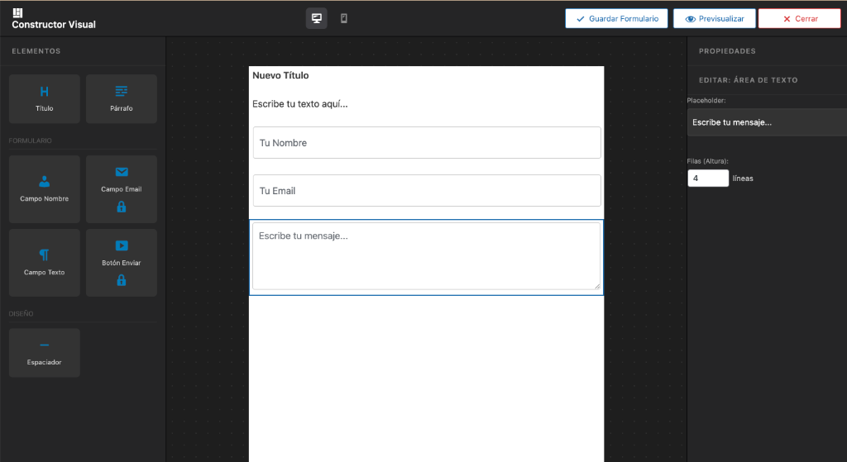The height and width of the screenshot is (462, 847).
Task: Switch to mobile preview mode
Action: (344, 18)
